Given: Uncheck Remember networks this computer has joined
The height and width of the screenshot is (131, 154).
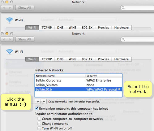Looking at the screenshot, I should pyautogui.click(x=36, y=108).
